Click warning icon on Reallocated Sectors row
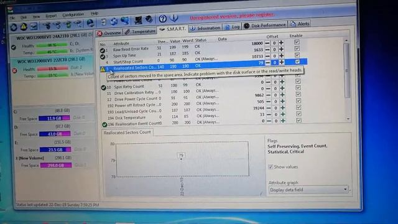This screenshot has height=224, width=398. click(x=103, y=69)
